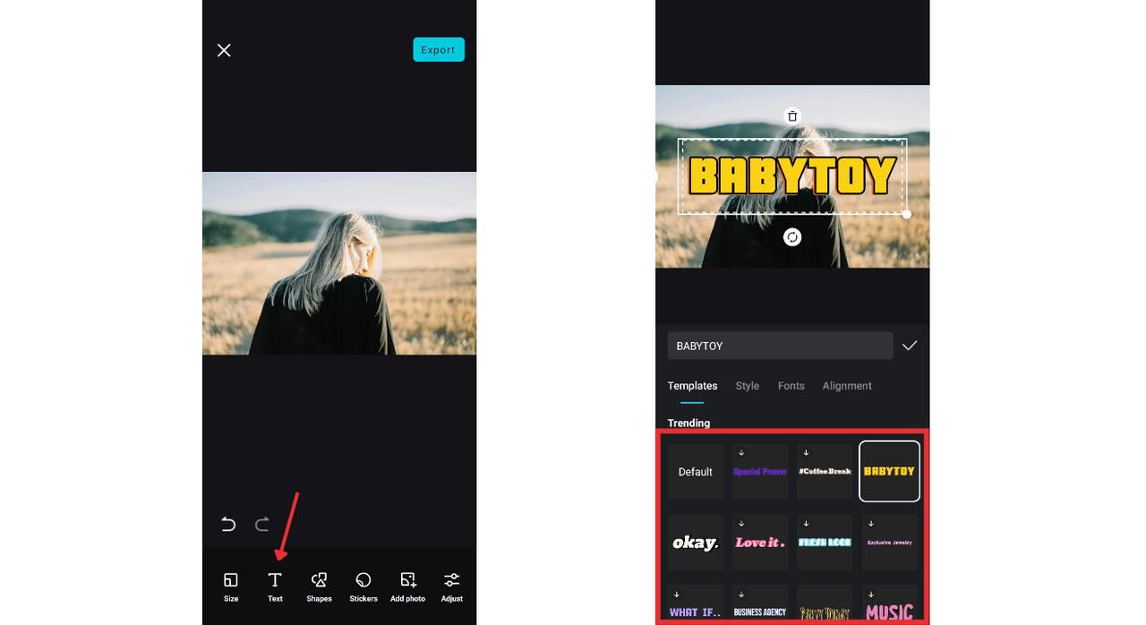The image size is (1146, 625).
Task: Click the Add photo icon
Action: [x=407, y=586]
